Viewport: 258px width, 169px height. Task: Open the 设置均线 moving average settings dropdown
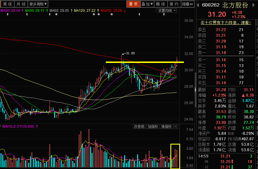pos(166,10)
